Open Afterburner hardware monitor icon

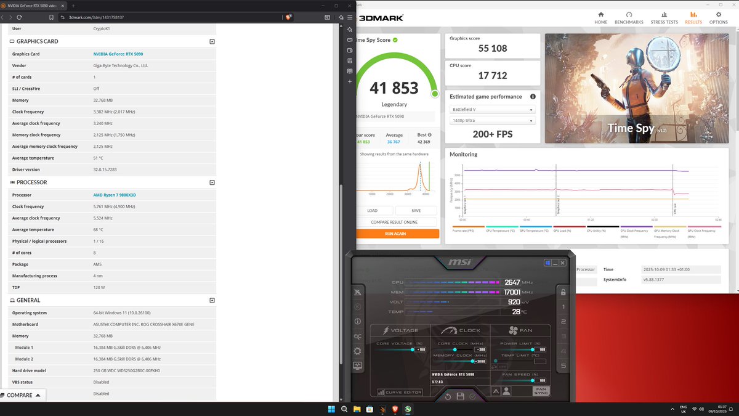pos(358,365)
